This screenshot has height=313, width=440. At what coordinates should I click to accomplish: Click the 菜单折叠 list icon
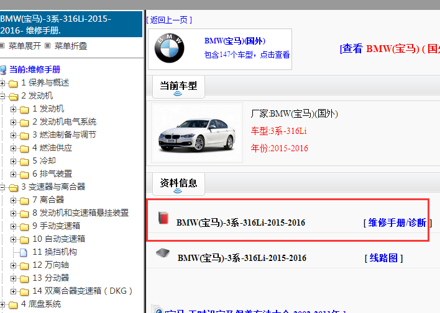48,45
